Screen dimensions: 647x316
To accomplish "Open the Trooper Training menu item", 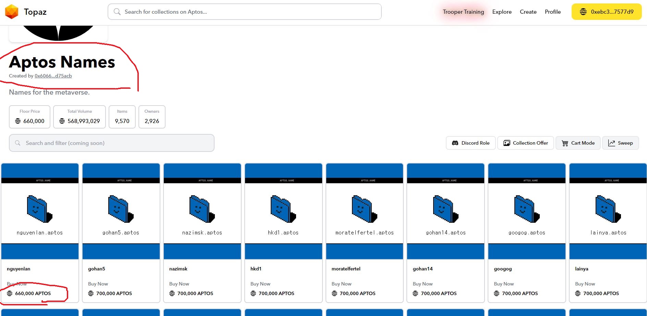I will coord(463,12).
